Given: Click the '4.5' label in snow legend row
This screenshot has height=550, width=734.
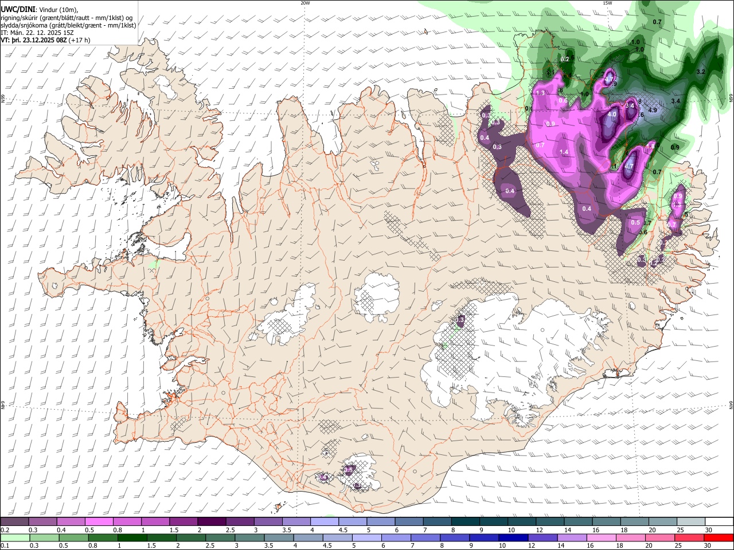Looking at the screenshot, I should [x=343, y=530].
